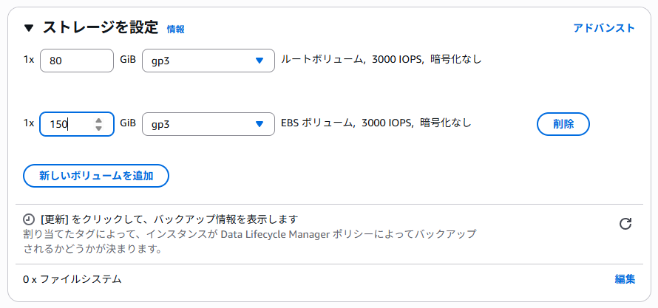The height and width of the screenshot is (308, 658).
Task: Open the root volume gp3 type dropdown
Action: (x=208, y=61)
